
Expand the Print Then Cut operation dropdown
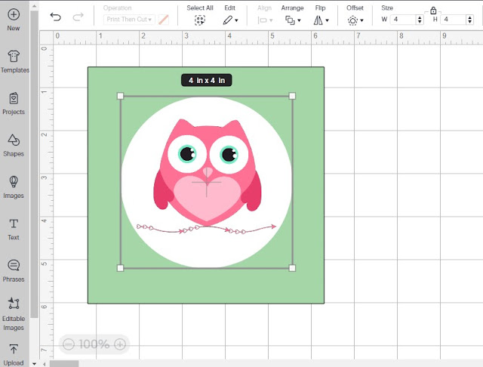click(129, 20)
